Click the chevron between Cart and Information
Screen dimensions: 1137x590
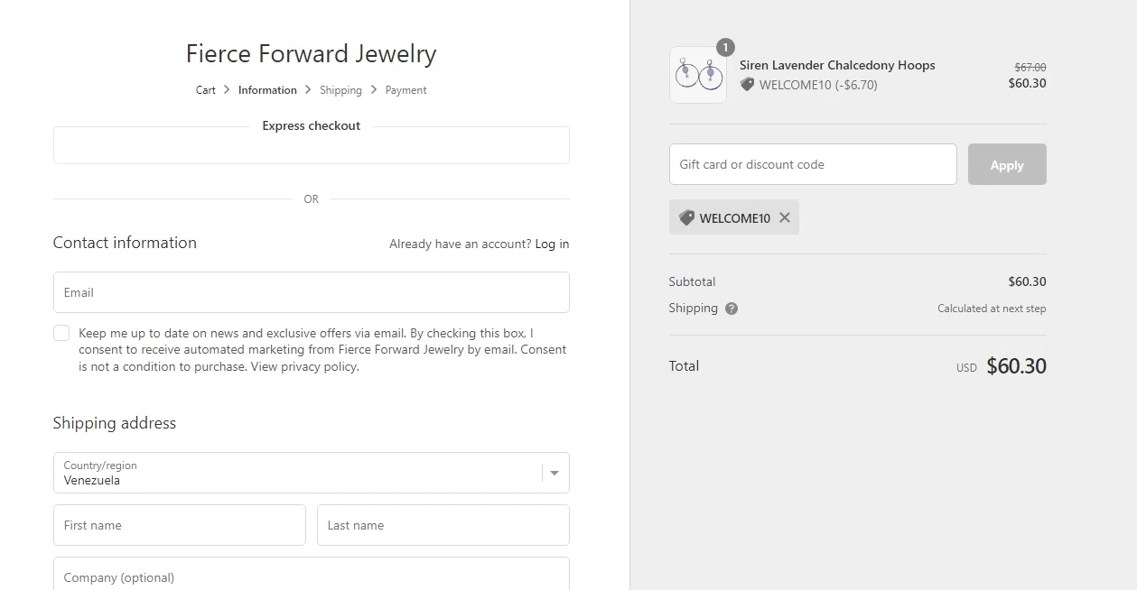227,90
